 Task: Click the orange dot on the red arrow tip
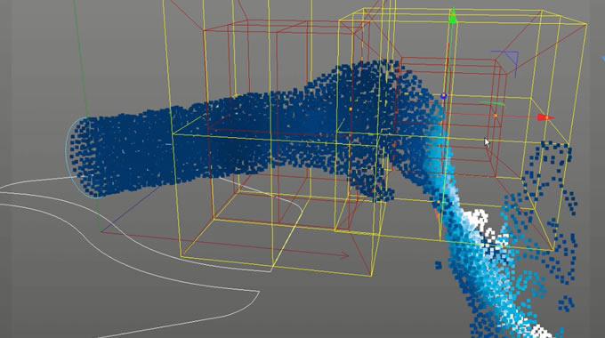pos(547,117)
